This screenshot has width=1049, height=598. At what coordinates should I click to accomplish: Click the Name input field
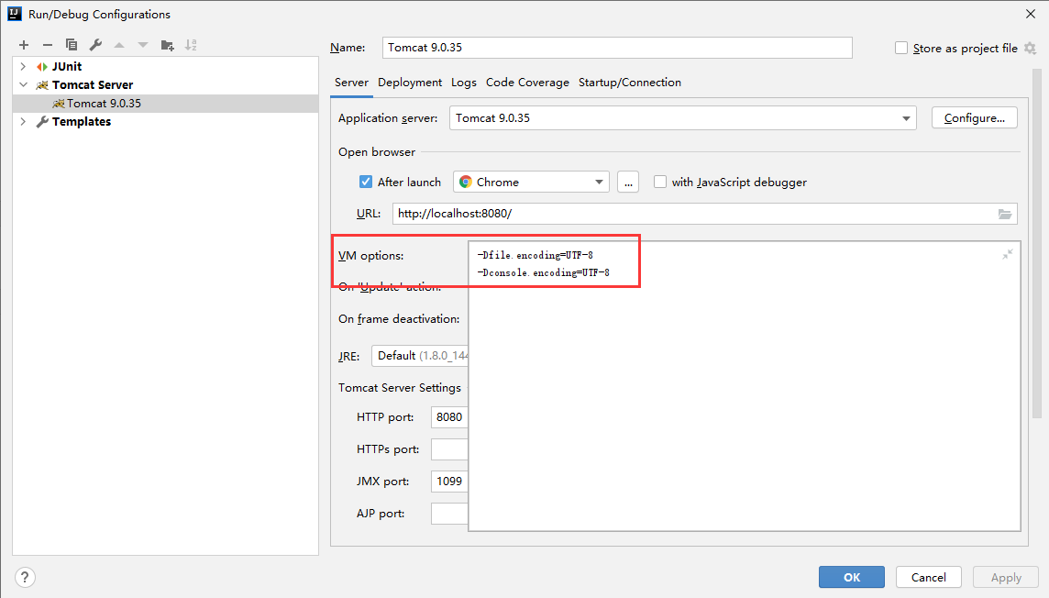point(617,48)
